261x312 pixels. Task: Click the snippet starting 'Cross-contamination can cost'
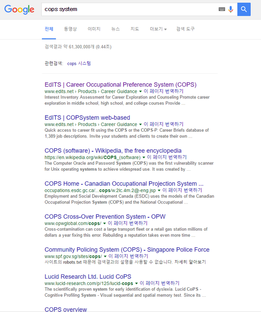(x=126, y=232)
